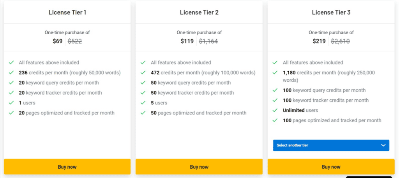
Task: Buy License Tier 1 now
Action: (x=67, y=167)
